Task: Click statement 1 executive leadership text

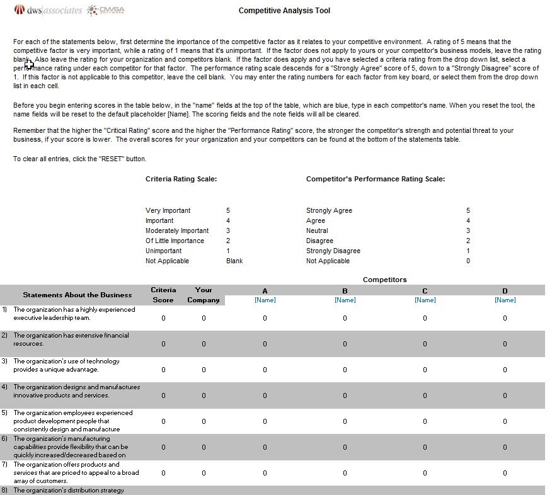Action: 74,314
